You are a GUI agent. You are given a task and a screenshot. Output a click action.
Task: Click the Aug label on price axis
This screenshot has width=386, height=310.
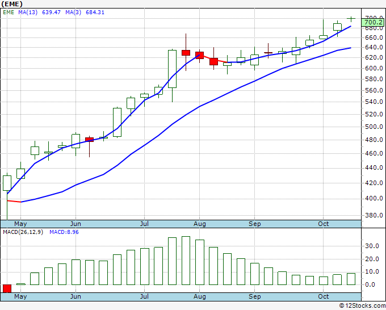coord(200,224)
